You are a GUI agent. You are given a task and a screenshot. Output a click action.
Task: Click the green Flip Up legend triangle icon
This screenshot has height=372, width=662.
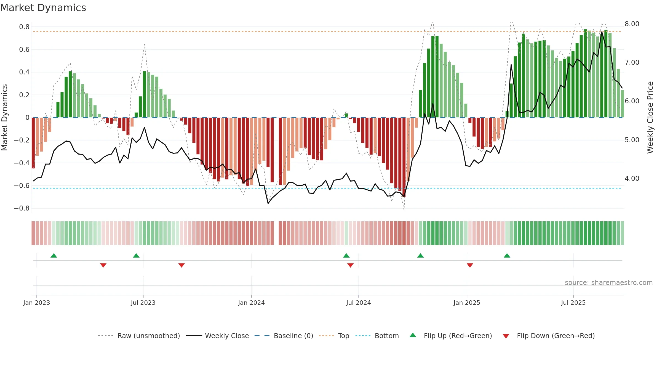pyautogui.click(x=413, y=335)
